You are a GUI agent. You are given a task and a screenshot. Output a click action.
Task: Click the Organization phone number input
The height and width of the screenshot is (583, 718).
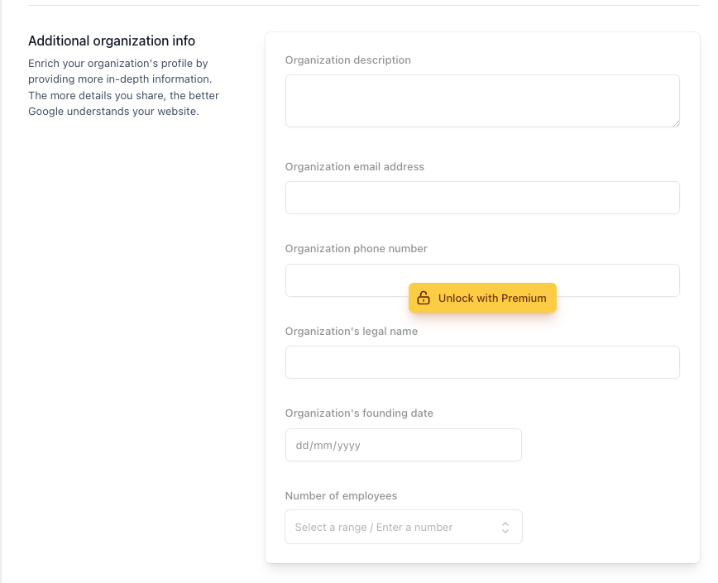point(482,280)
